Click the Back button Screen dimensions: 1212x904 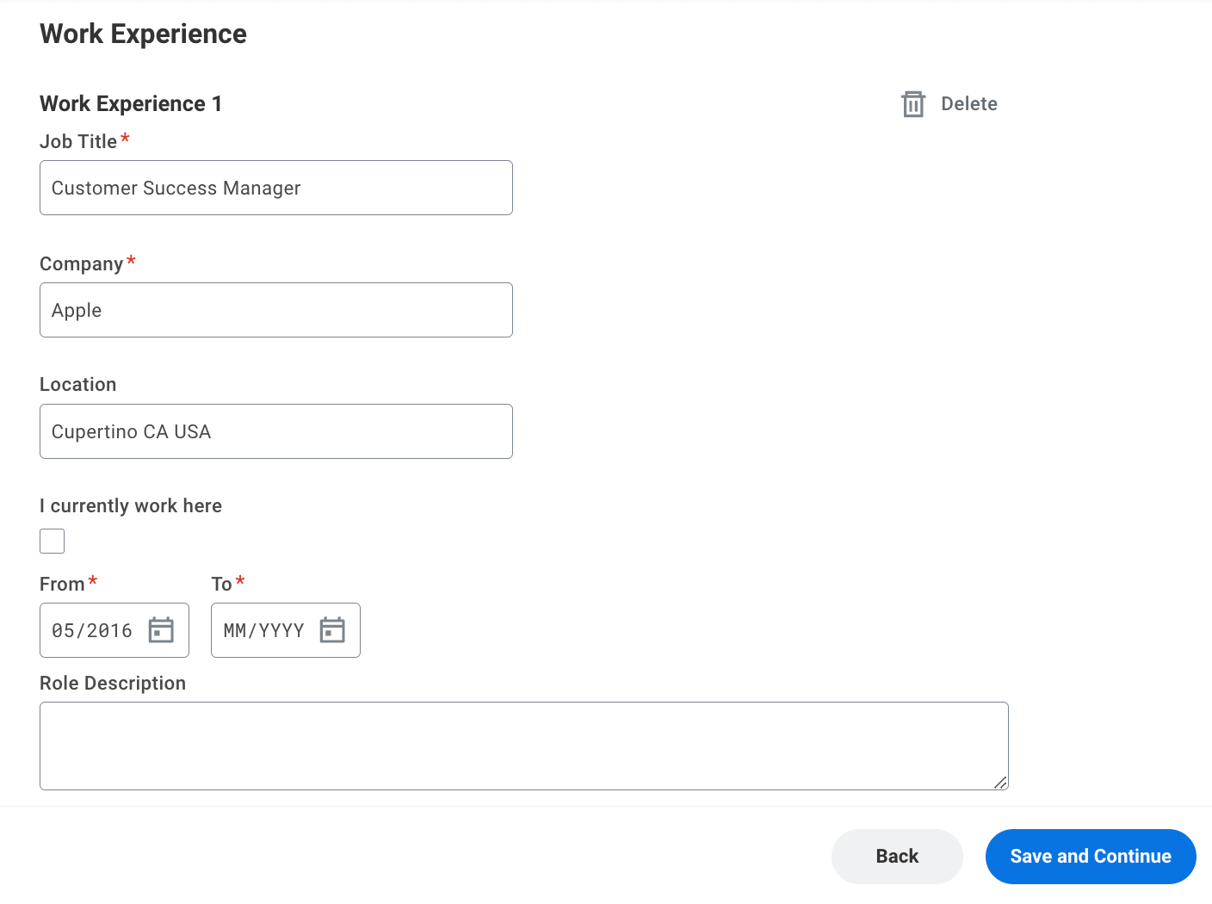(897, 857)
